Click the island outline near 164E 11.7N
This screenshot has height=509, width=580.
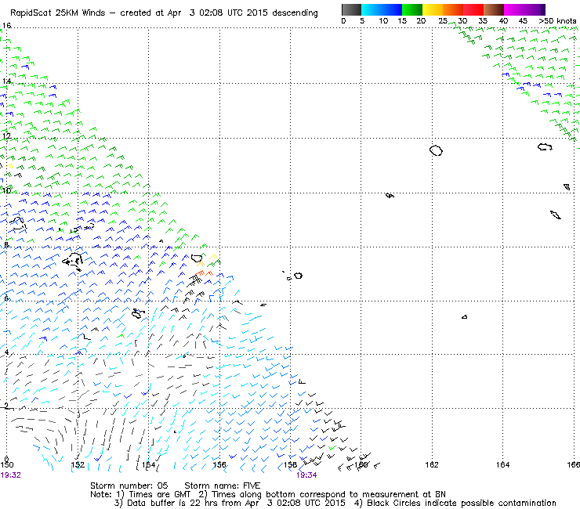[x=545, y=146]
